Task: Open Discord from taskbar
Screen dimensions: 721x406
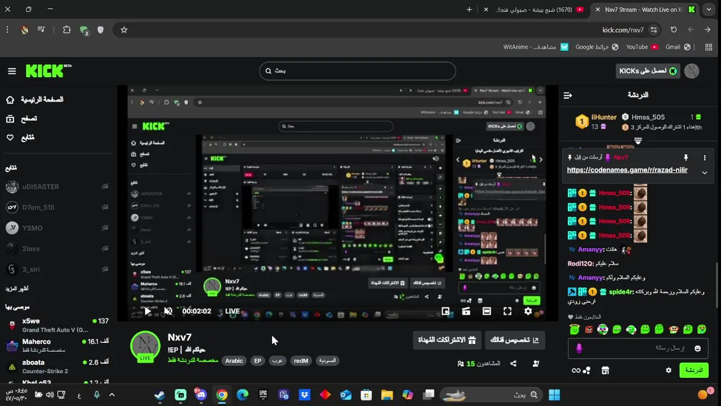Action: click(201, 395)
